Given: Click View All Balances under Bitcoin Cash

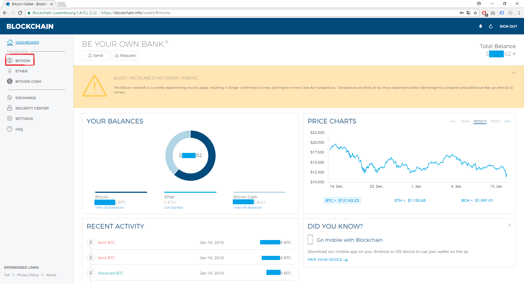Looking at the screenshot, I should pyautogui.click(x=248, y=208).
